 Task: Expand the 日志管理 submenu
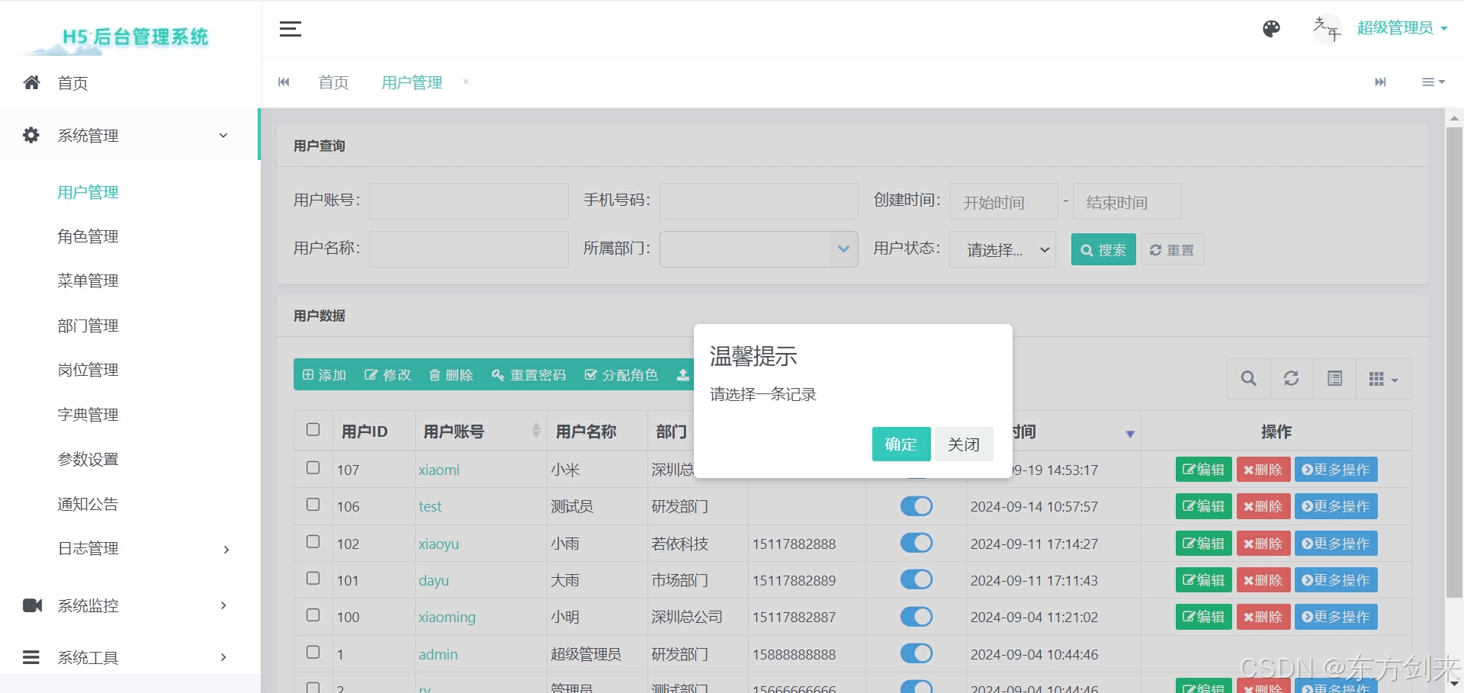click(130, 549)
